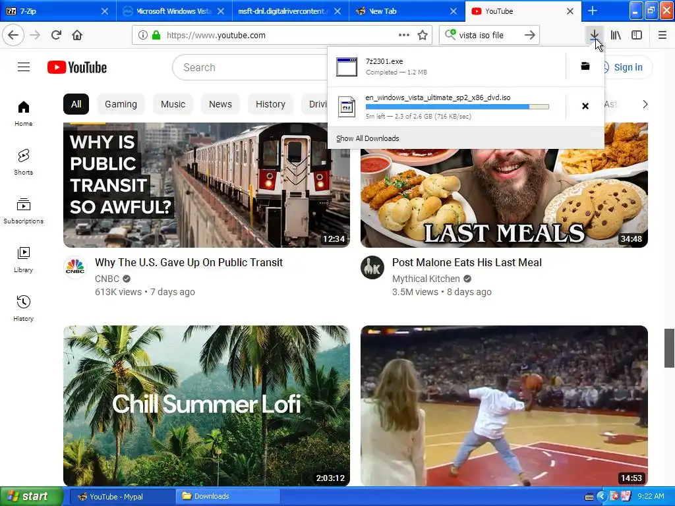675x506 pixels.
Task: Filter videos by News chip
Action: coord(220,104)
